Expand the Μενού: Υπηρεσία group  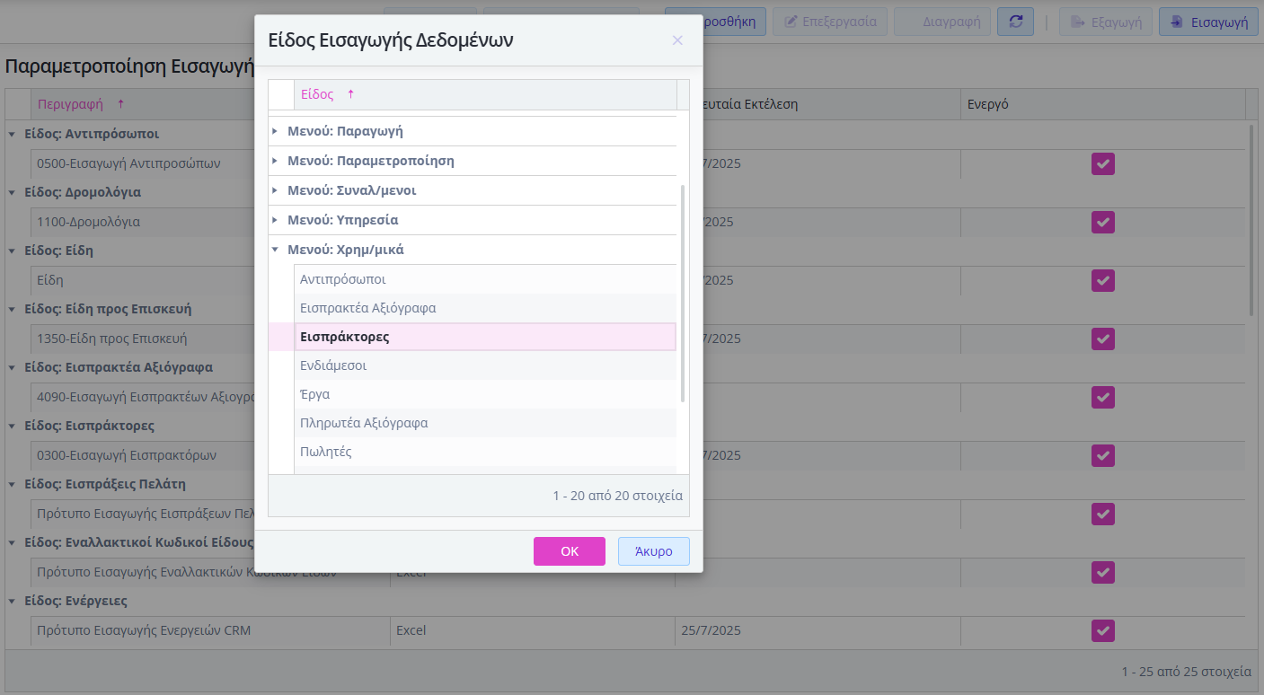275,220
